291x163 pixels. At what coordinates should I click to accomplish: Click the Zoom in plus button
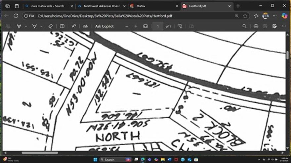136,26
